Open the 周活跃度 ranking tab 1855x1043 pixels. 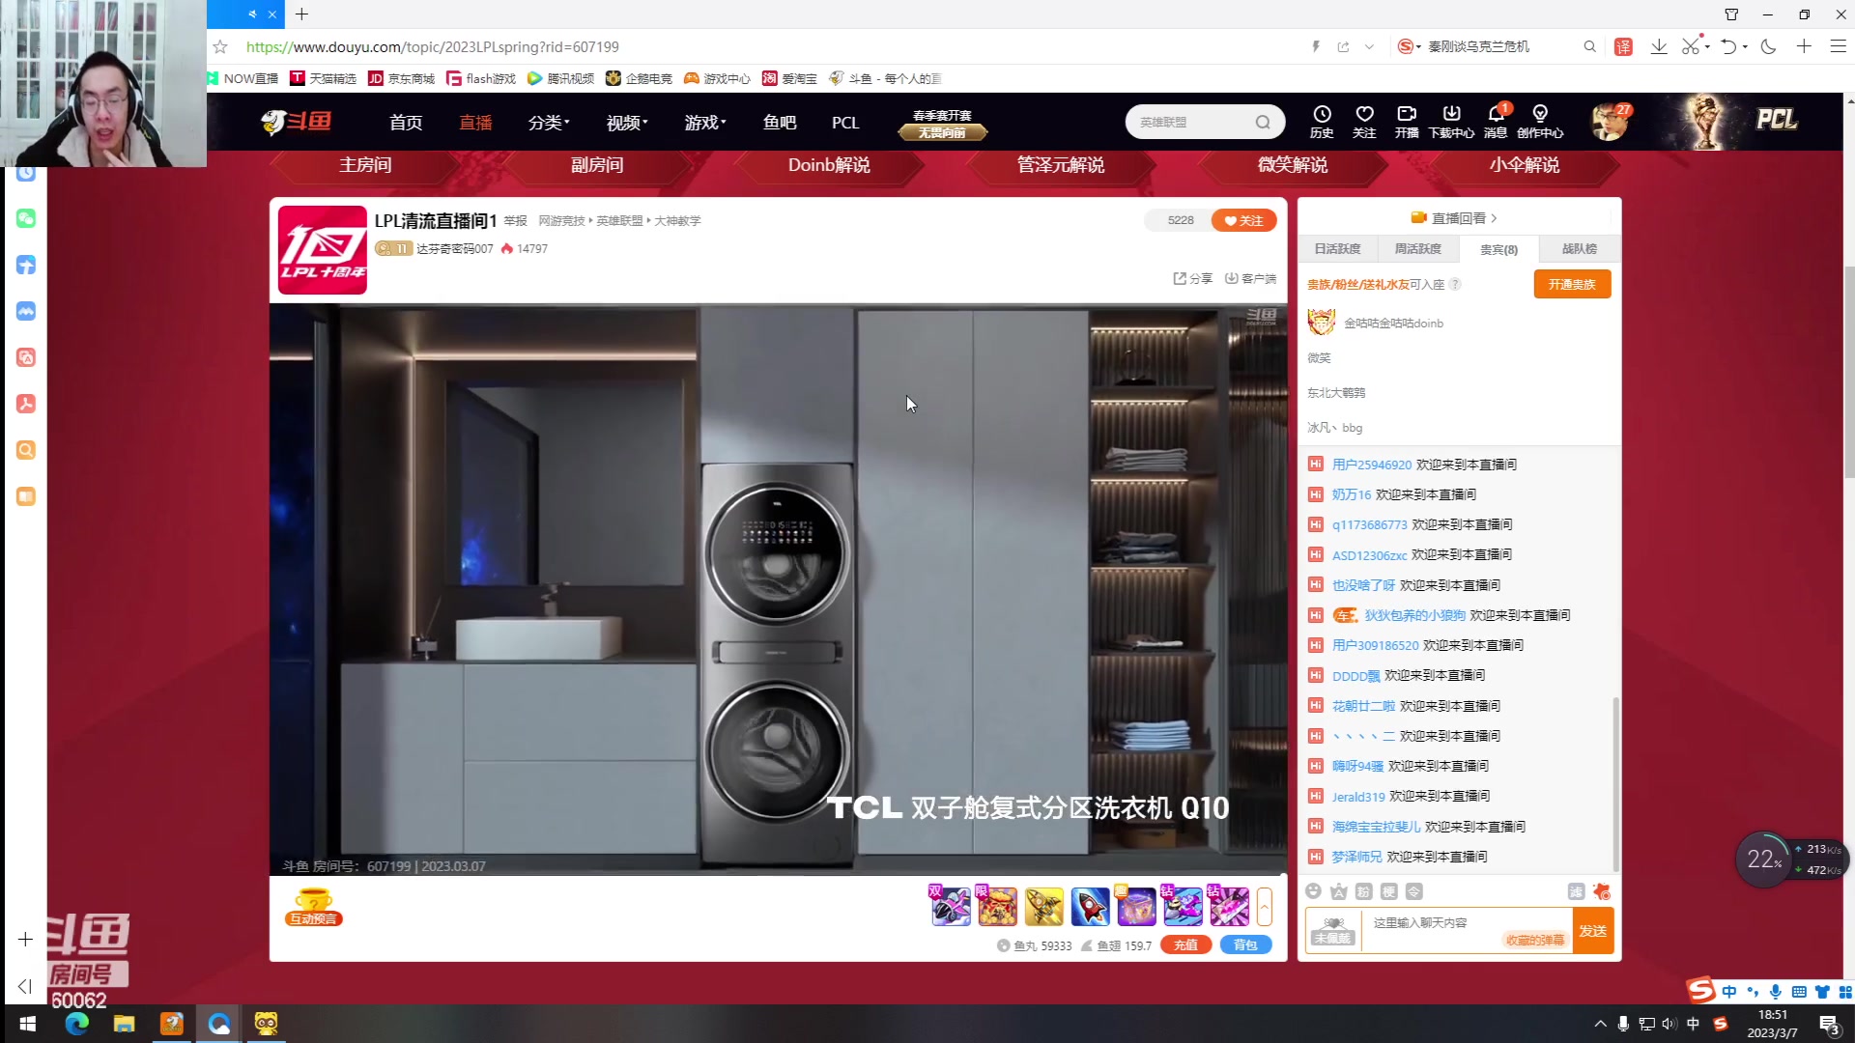1417,249
